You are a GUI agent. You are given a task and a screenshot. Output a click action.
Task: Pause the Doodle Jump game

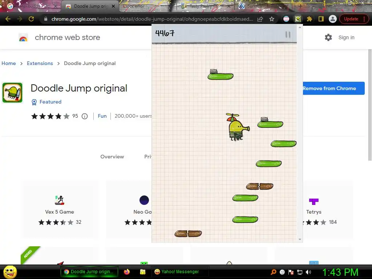tap(288, 35)
